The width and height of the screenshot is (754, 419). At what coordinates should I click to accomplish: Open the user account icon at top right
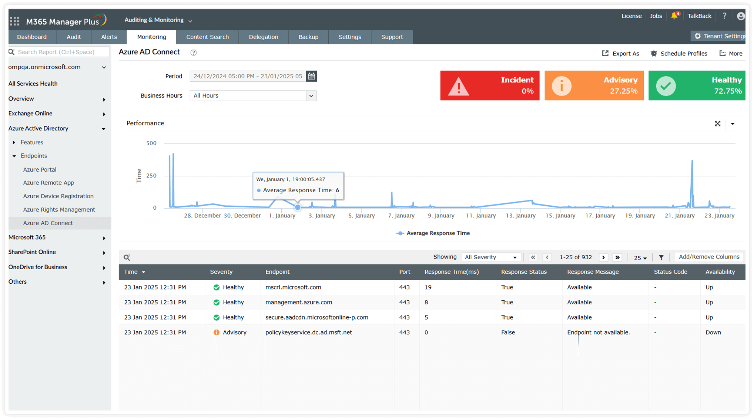point(741,16)
